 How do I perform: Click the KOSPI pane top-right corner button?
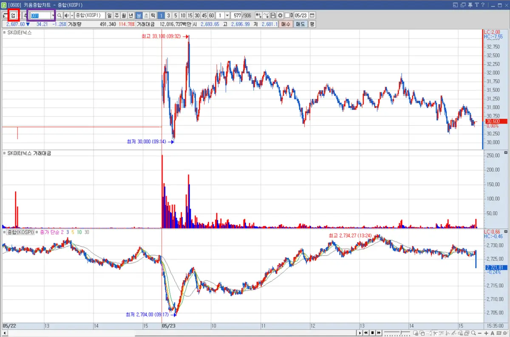(x=506, y=231)
